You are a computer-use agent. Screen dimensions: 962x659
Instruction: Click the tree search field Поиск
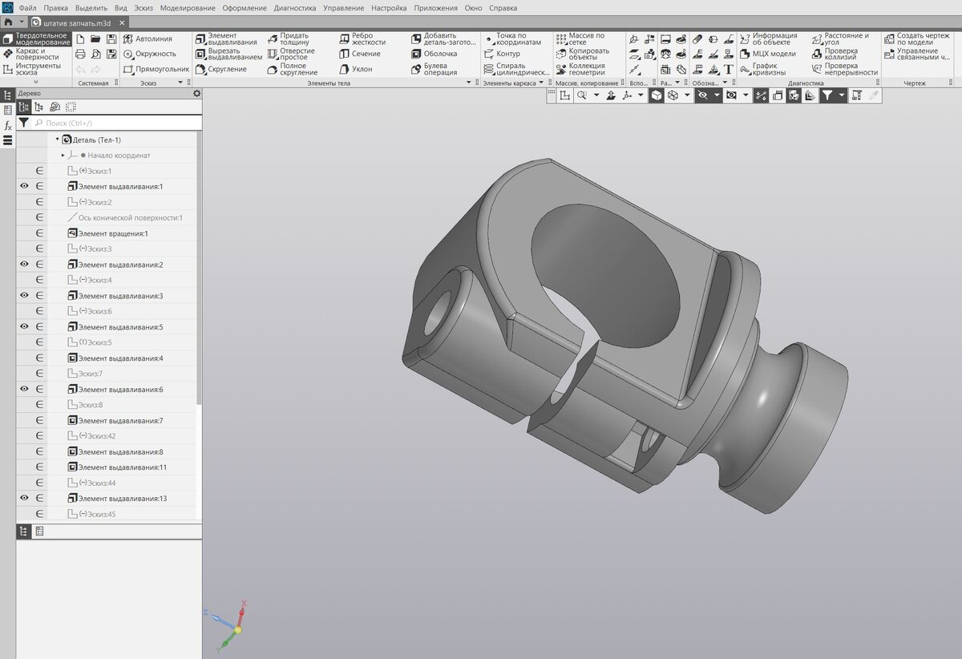[x=116, y=123]
